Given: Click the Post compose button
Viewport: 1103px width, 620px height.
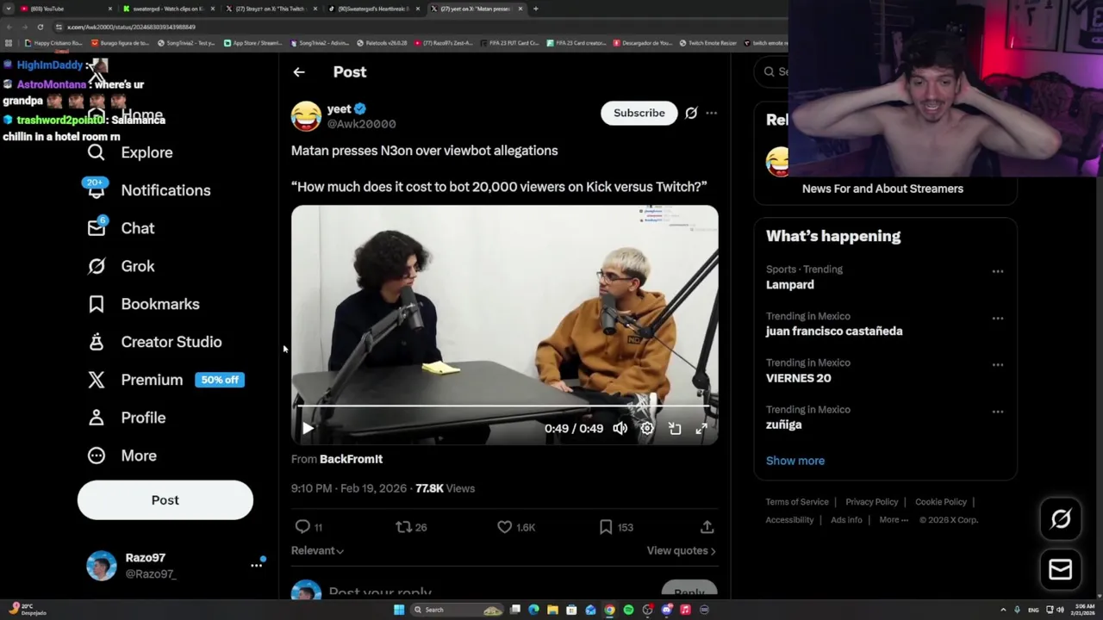Looking at the screenshot, I should point(165,500).
